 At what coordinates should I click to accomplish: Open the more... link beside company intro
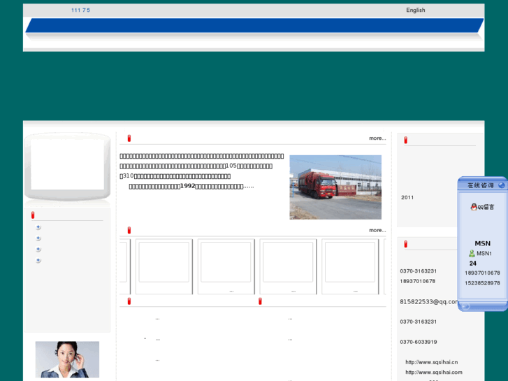pos(377,138)
